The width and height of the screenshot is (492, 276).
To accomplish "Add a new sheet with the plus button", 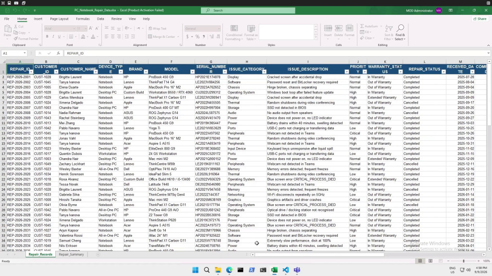I will [x=98, y=254].
